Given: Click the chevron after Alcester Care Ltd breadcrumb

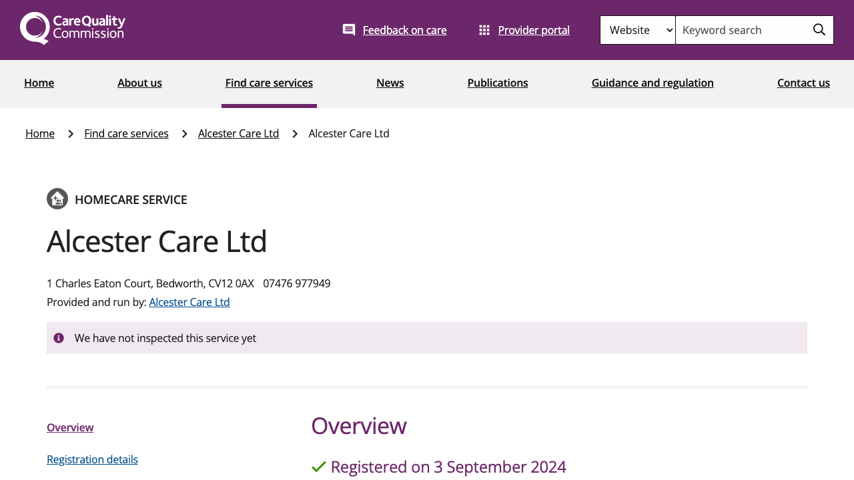Looking at the screenshot, I should (x=294, y=133).
